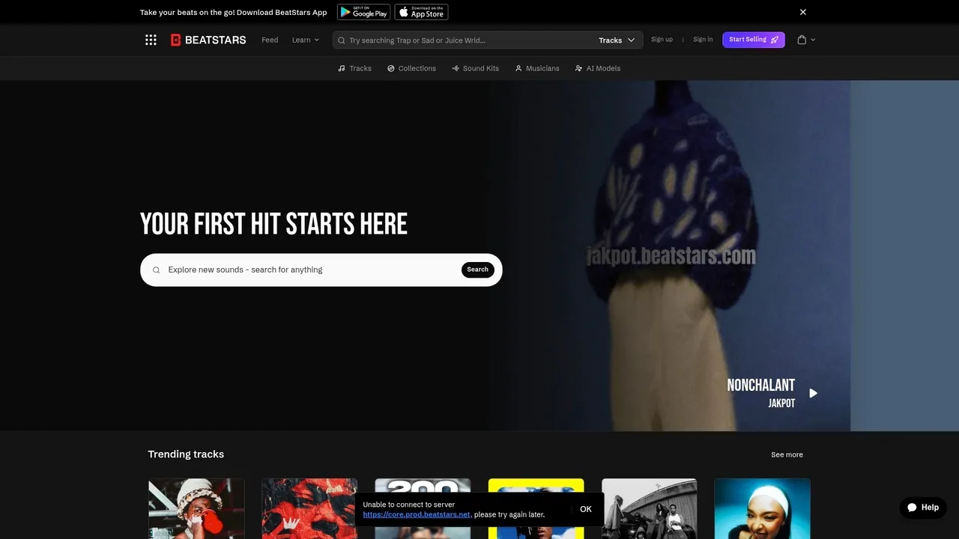Open the apps grid menu
The image size is (959, 539).
coord(151,40)
